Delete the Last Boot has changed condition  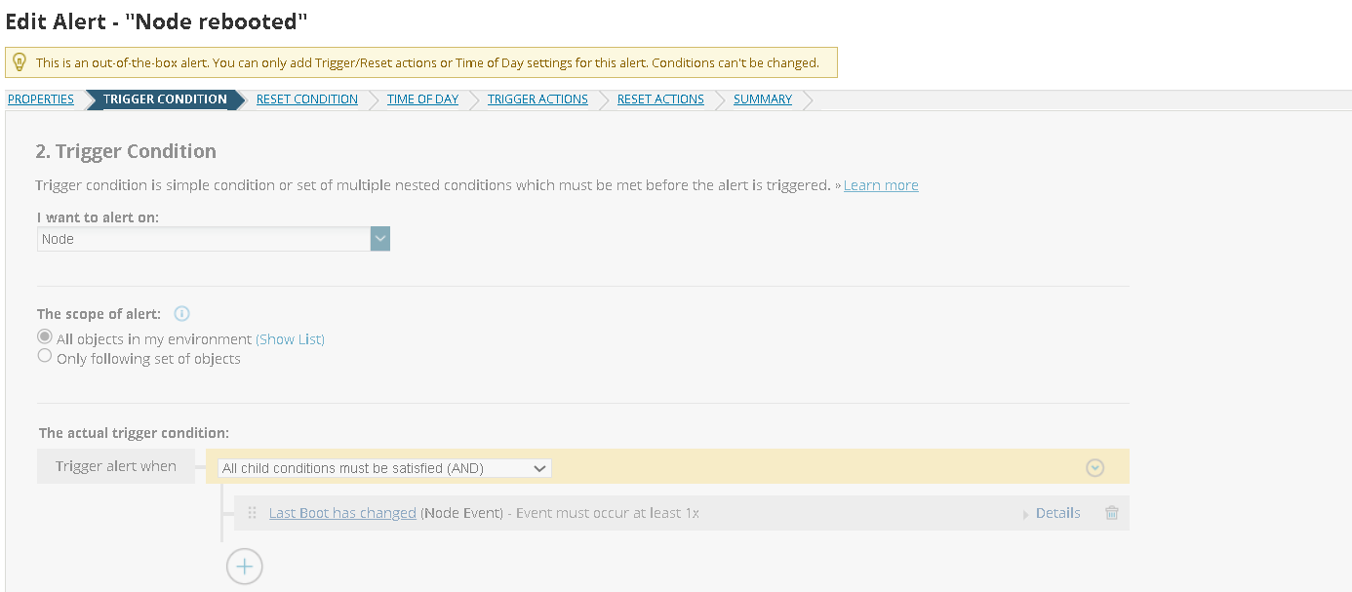point(1111,513)
